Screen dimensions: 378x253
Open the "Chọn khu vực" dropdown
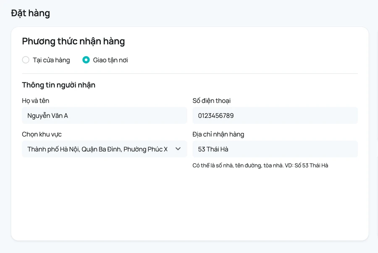tap(105, 149)
